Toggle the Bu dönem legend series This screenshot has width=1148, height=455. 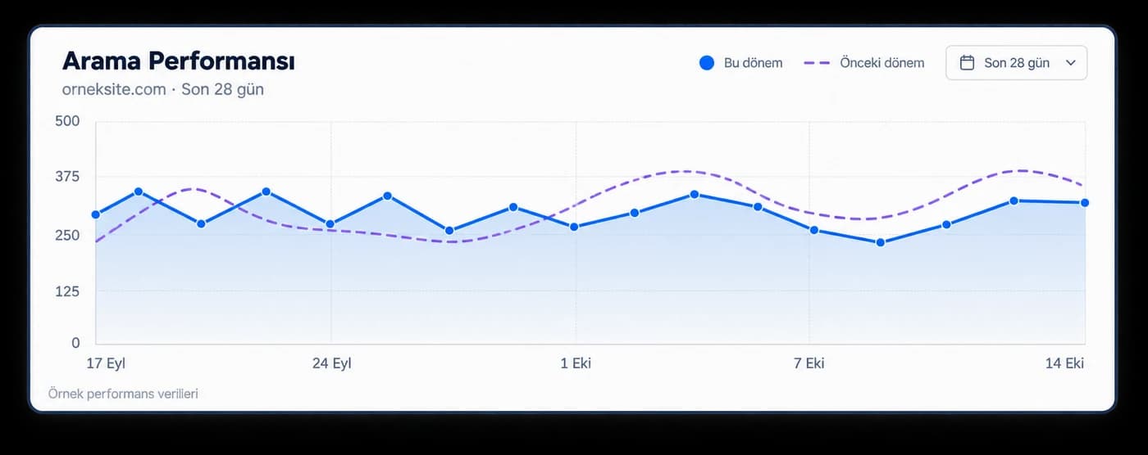740,63
